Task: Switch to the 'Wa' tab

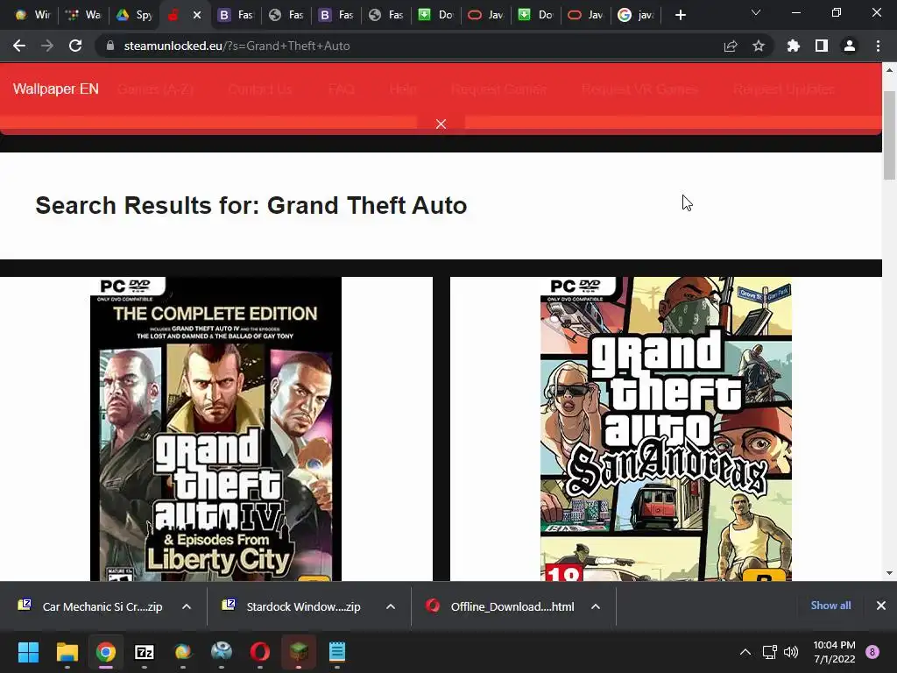Action: [x=83, y=16]
